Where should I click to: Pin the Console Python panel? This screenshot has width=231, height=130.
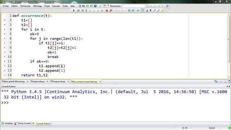[x=227, y=86]
